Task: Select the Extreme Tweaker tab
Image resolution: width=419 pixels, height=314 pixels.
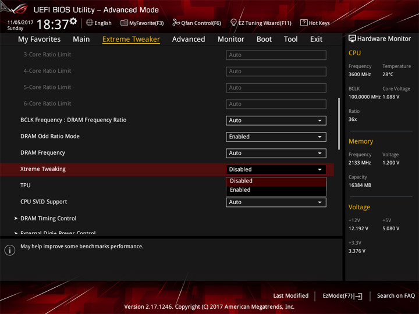Action: point(131,40)
